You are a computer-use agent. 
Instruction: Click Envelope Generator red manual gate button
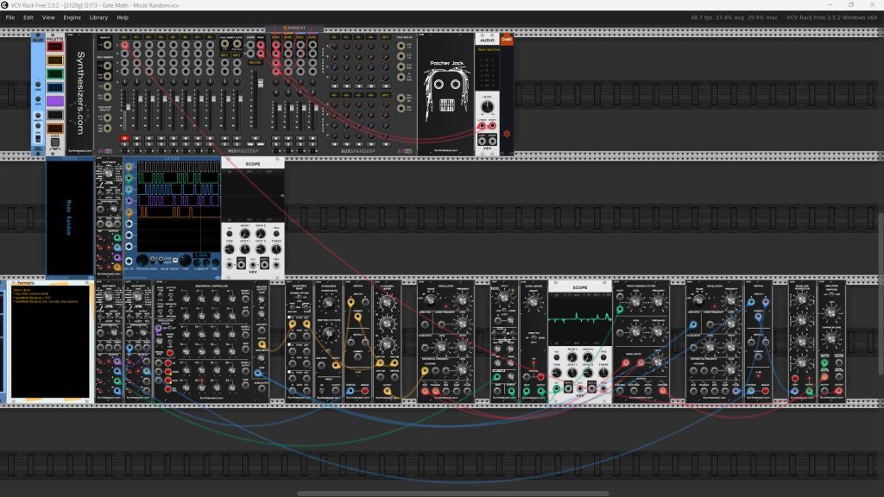(794, 378)
